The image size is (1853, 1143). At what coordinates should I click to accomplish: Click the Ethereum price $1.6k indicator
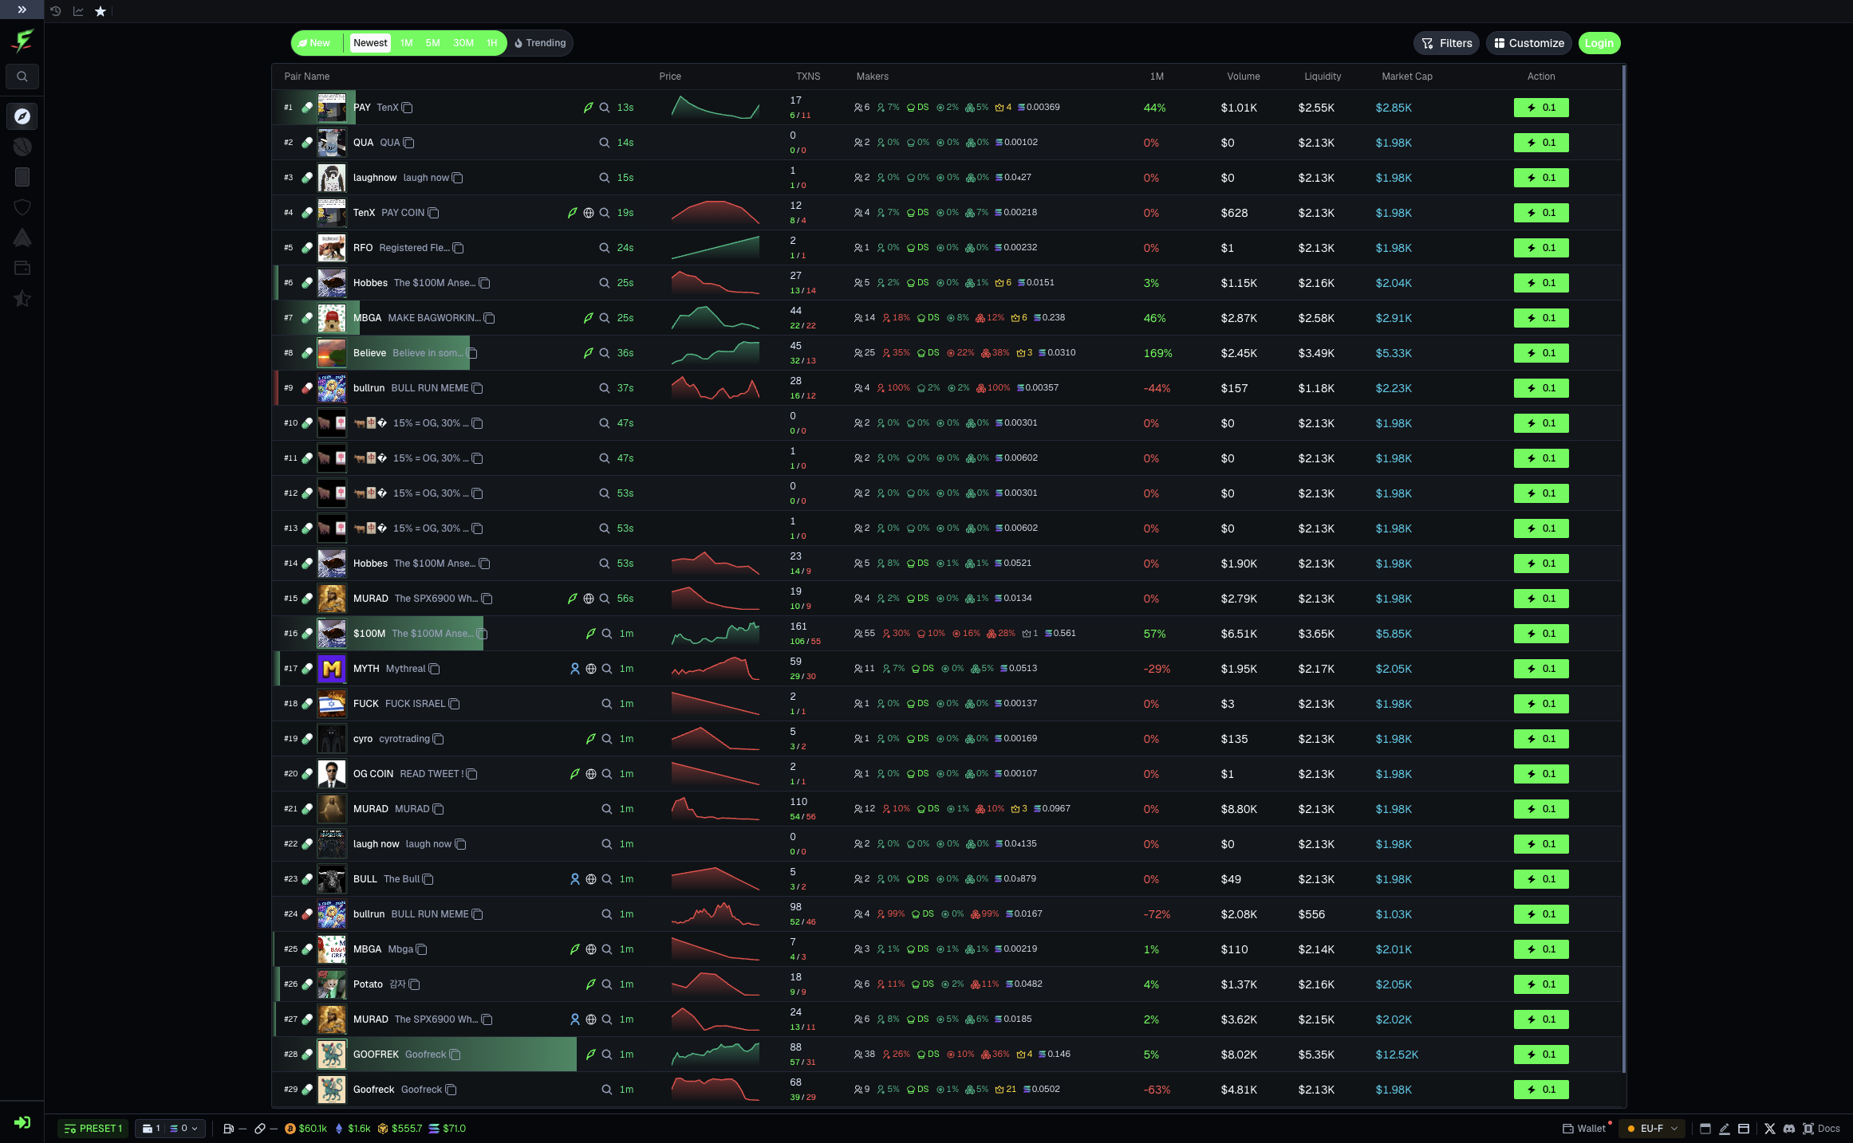(x=352, y=1129)
